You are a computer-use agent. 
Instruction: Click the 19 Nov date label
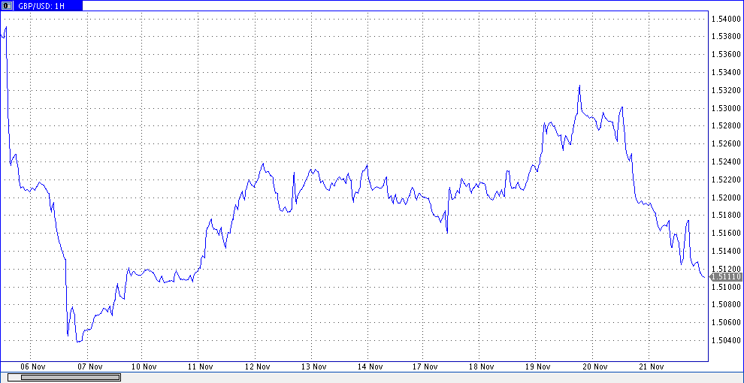click(x=538, y=367)
